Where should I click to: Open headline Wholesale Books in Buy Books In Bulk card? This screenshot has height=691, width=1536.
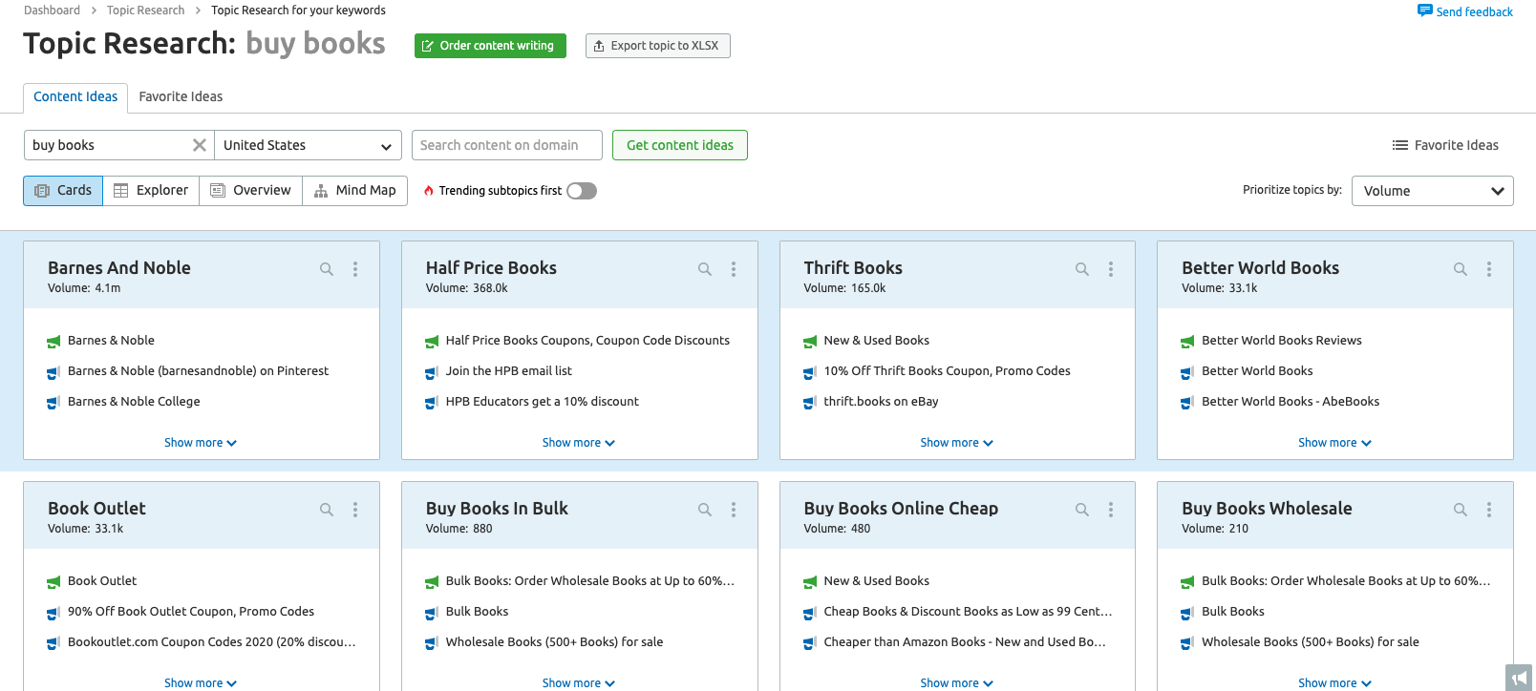click(x=554, y=642)
